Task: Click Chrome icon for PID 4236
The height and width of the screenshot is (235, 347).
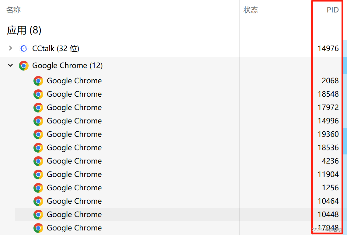Action: pos(38,161)
